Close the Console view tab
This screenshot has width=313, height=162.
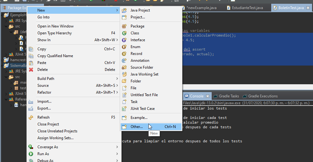[x=208, y=96]
